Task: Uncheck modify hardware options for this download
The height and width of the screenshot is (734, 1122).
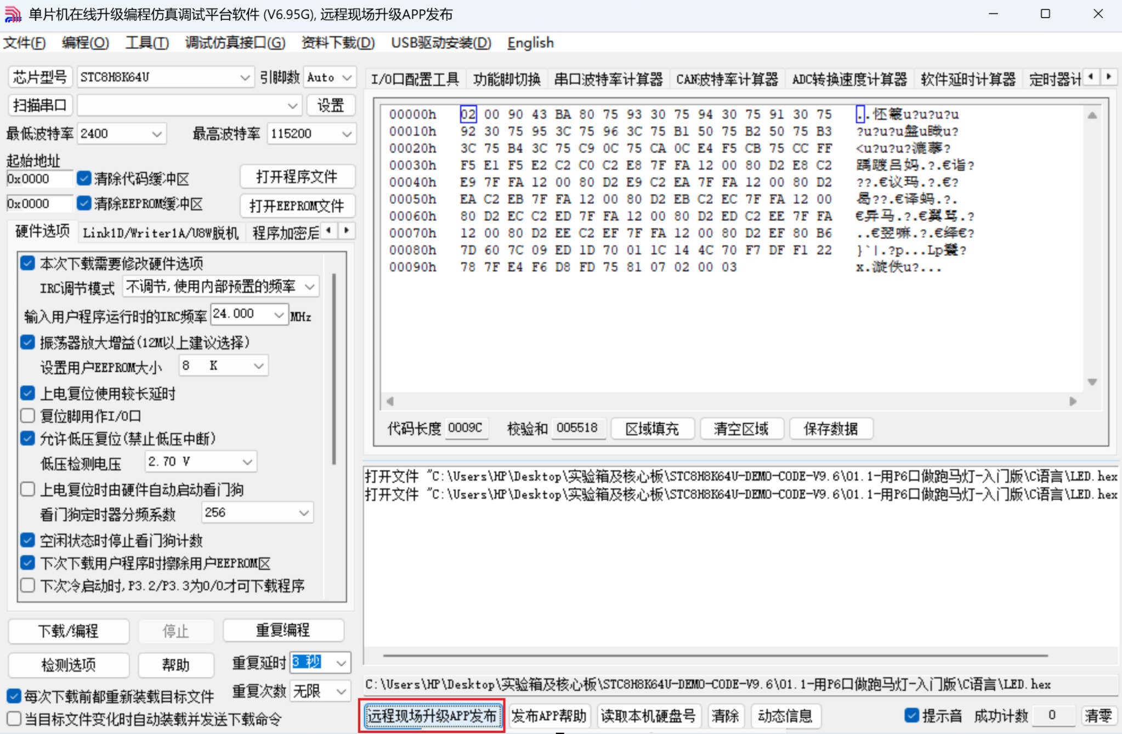Action: [x=27, y=263]
